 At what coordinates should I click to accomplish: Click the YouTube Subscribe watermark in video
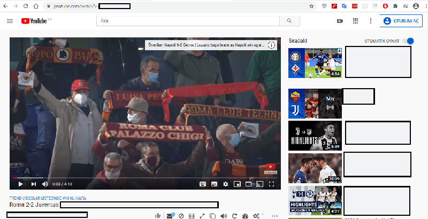coord(271,169)
